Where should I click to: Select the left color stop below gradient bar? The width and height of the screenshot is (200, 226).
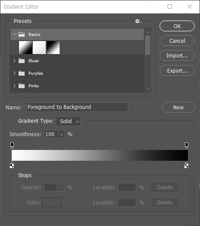(12, 165)
